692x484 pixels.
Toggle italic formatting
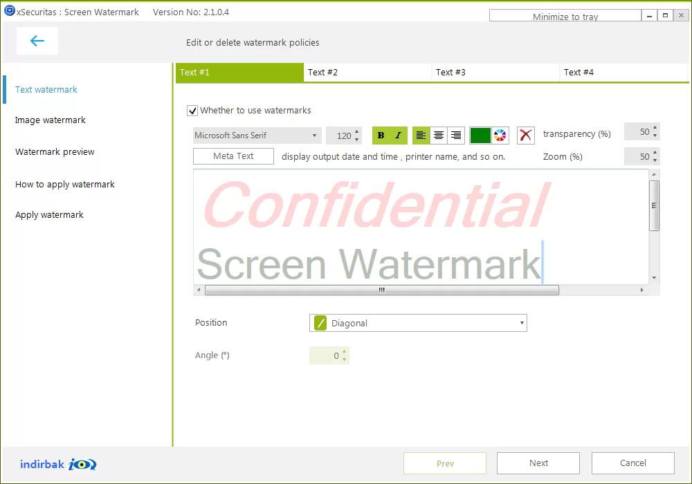(x=398, y=136)
